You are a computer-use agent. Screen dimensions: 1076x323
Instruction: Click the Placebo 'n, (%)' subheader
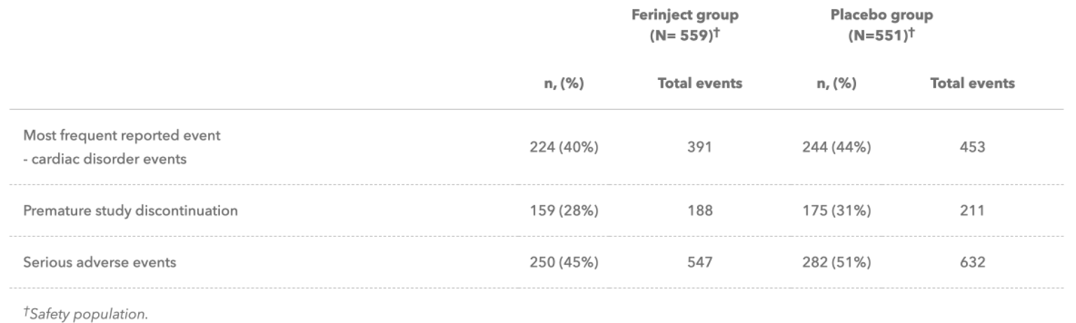pyautogui.click(x=836, y=83)
